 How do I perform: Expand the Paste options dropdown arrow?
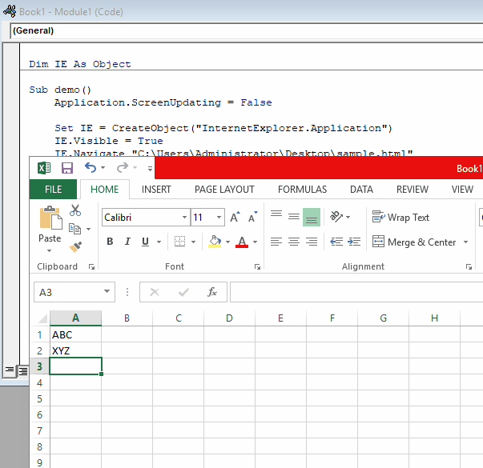[x=50, y=250]
